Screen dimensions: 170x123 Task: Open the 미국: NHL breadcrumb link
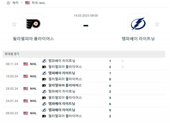point(38,3)
